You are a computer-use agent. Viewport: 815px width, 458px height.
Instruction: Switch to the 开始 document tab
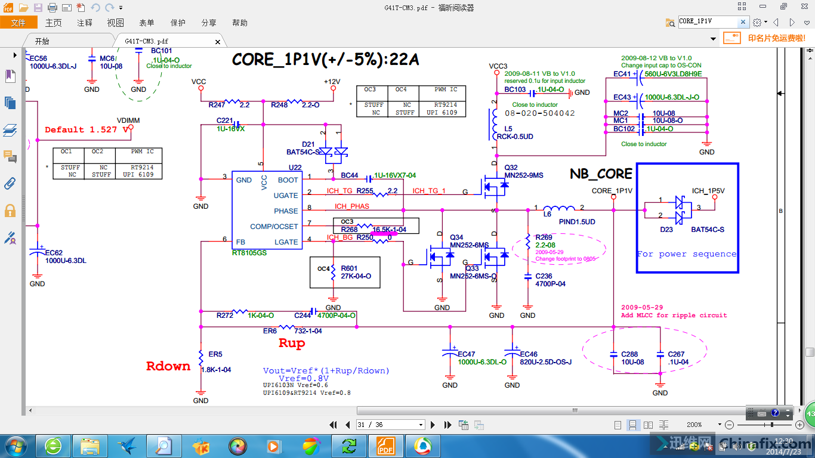click(x=42, y=41)
